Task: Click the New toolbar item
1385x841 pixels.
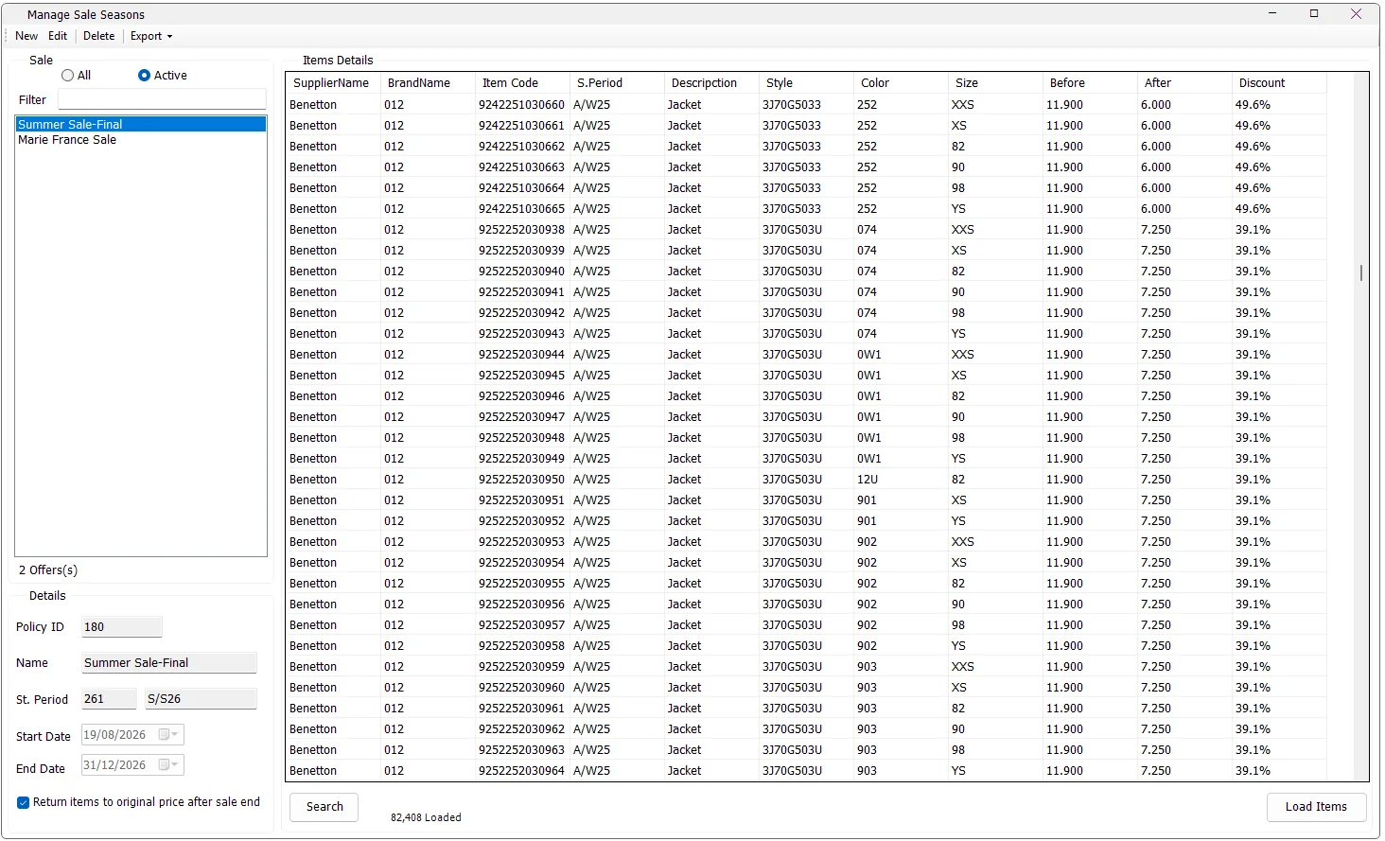Action: click(x=26, y=36)
